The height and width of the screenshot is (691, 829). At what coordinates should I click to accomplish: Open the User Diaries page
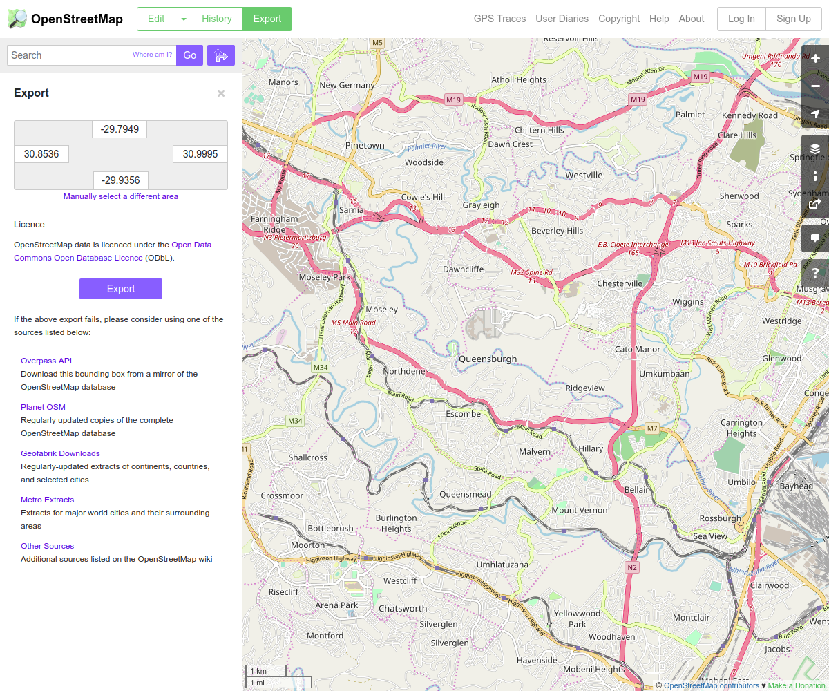[562, 19]
